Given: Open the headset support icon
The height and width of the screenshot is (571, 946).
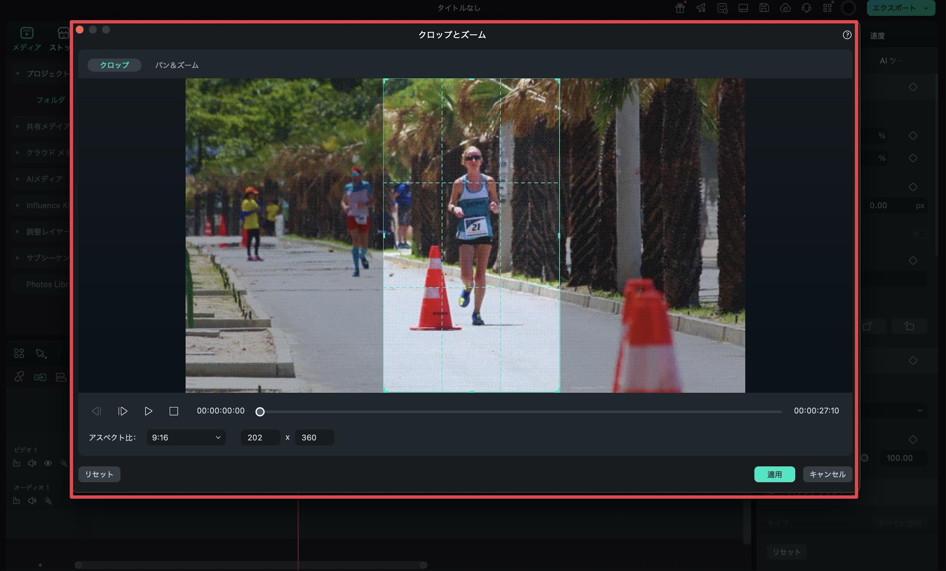Looking at the screenshot, I should coord(806,8).
